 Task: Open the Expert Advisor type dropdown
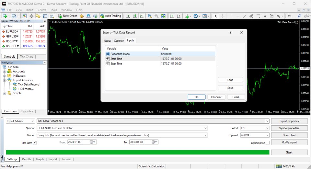[20, 121]
